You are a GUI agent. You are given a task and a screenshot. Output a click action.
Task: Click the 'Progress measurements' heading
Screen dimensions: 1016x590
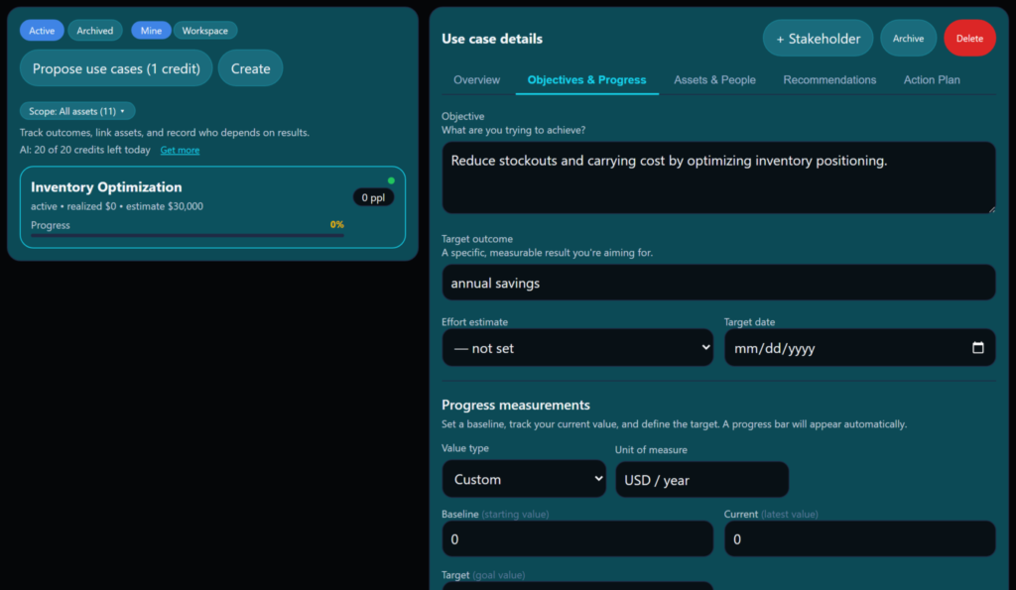516,405
